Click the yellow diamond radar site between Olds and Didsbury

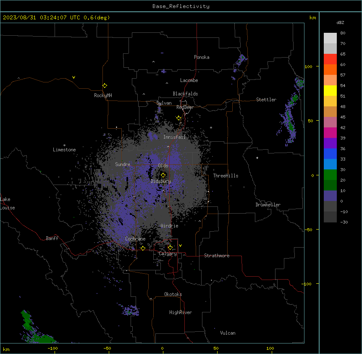coord(163,175)
